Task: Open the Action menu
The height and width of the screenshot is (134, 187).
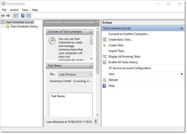Action: point(14,10)
